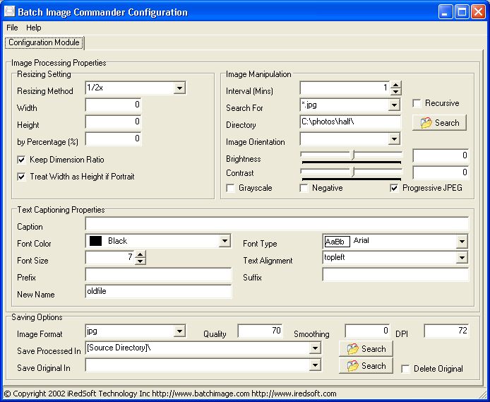Click the Quality value field
This screenshot has width=490, height=402.
pyautogui.click(x=260, y=331)
